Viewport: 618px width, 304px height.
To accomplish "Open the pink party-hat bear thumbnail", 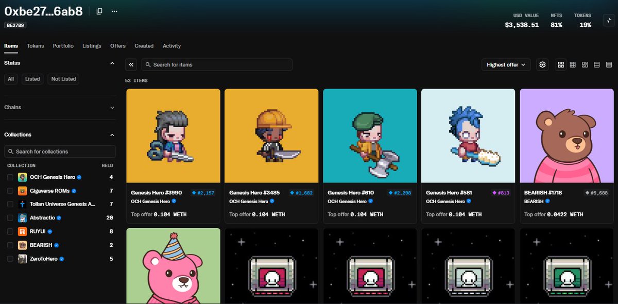I will click(x=173, y=266).
